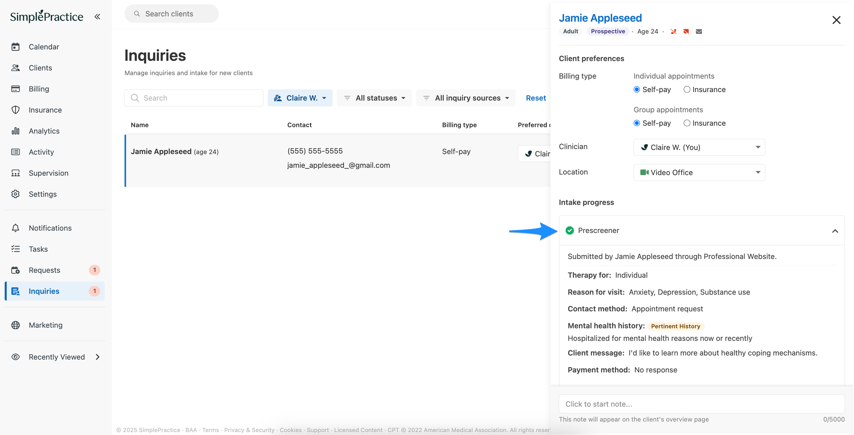The image size is (854, 435).
Task: Open the Support footer link
Action: point(318,430)
